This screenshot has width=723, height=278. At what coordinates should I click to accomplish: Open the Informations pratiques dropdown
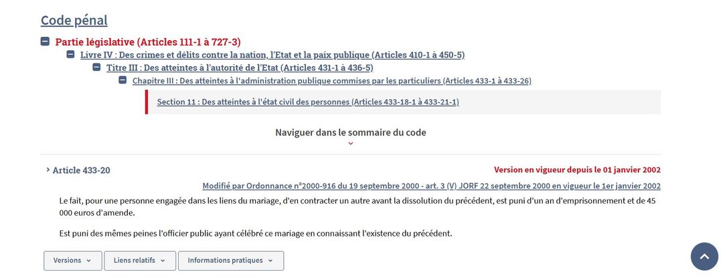tap(230, 261)
